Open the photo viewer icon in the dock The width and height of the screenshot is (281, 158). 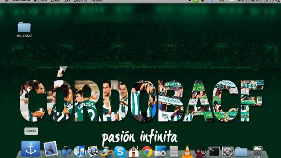coord(93,151)
